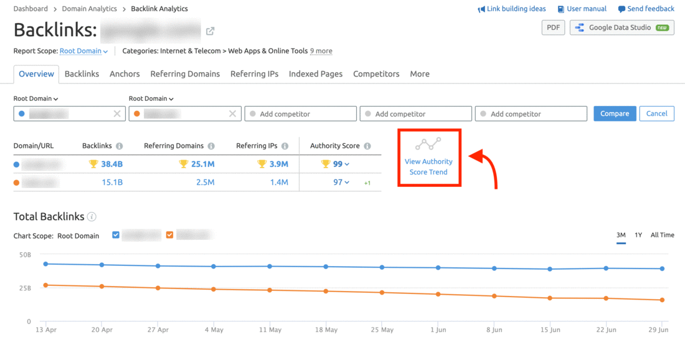Screen dimensions: 685x342
Task: Click the first blue-dot domain input field
Action: click(x=70, y=113)
